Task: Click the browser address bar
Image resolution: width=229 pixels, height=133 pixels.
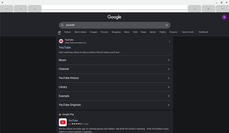Action: [114, 9]
